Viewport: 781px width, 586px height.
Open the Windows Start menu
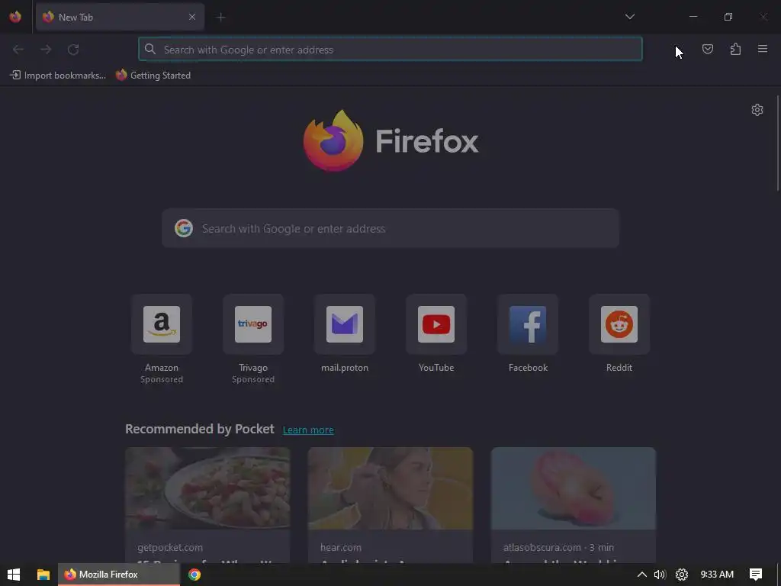coord(14,575)
